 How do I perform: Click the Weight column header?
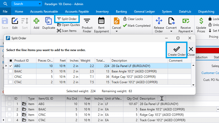tap(87, 61)
